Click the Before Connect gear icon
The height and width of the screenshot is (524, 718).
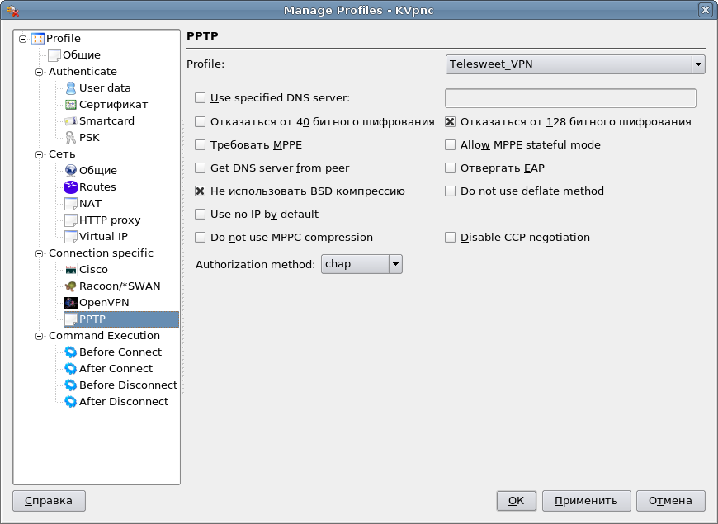coord(71,352)
